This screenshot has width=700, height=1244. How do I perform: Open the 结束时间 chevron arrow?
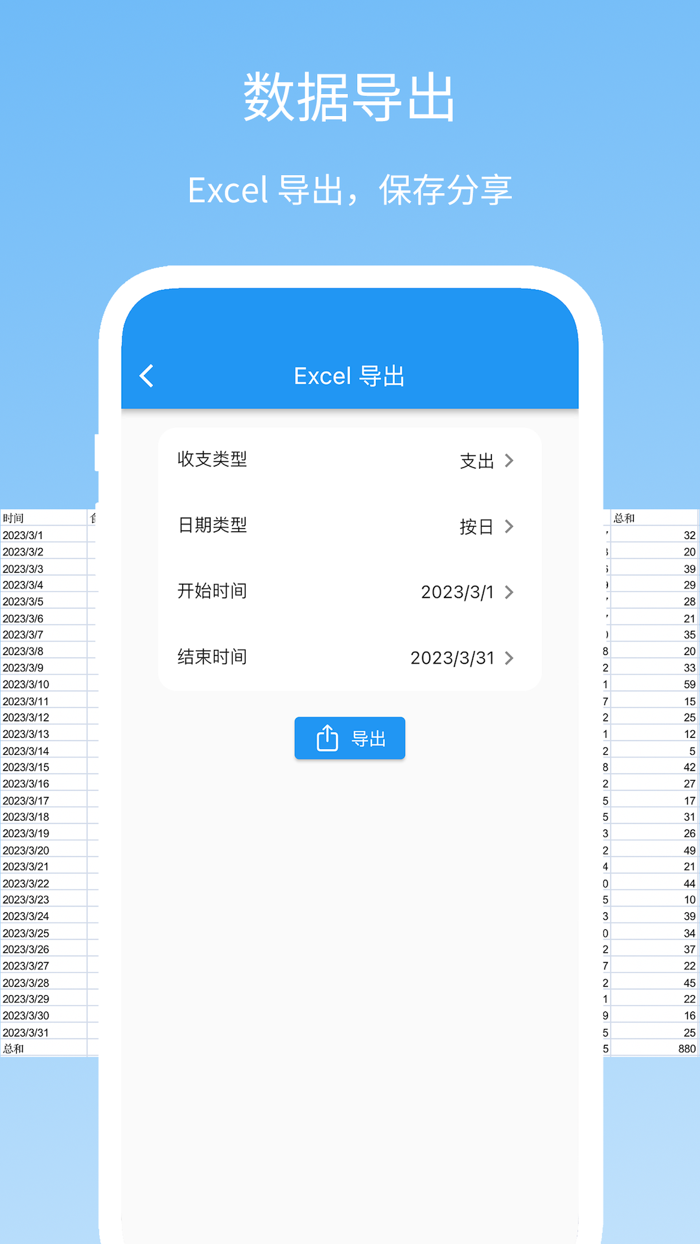point(509,658)
